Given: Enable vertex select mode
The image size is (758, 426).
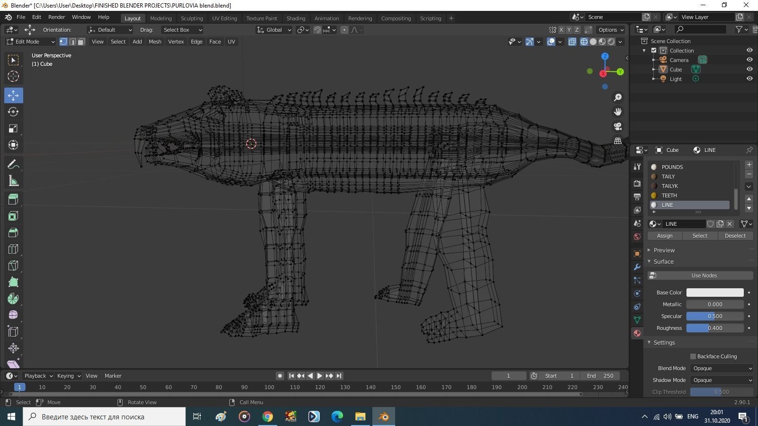Looking at the screenshot, I should (63, 42).
